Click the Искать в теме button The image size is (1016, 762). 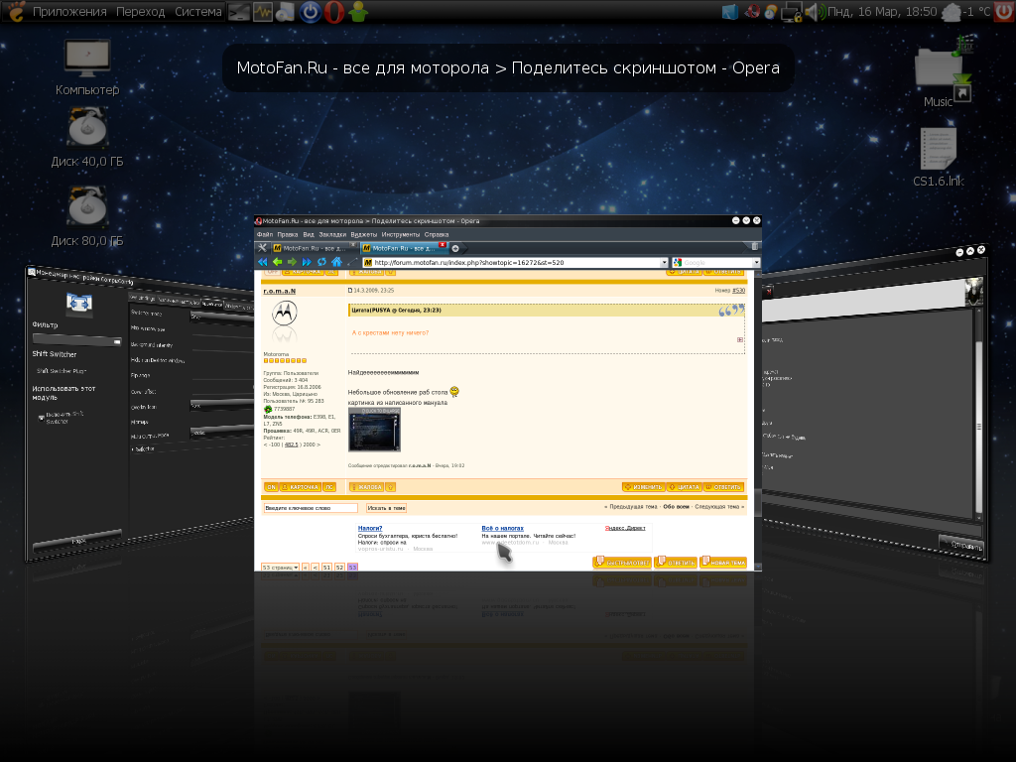(386, 508)
